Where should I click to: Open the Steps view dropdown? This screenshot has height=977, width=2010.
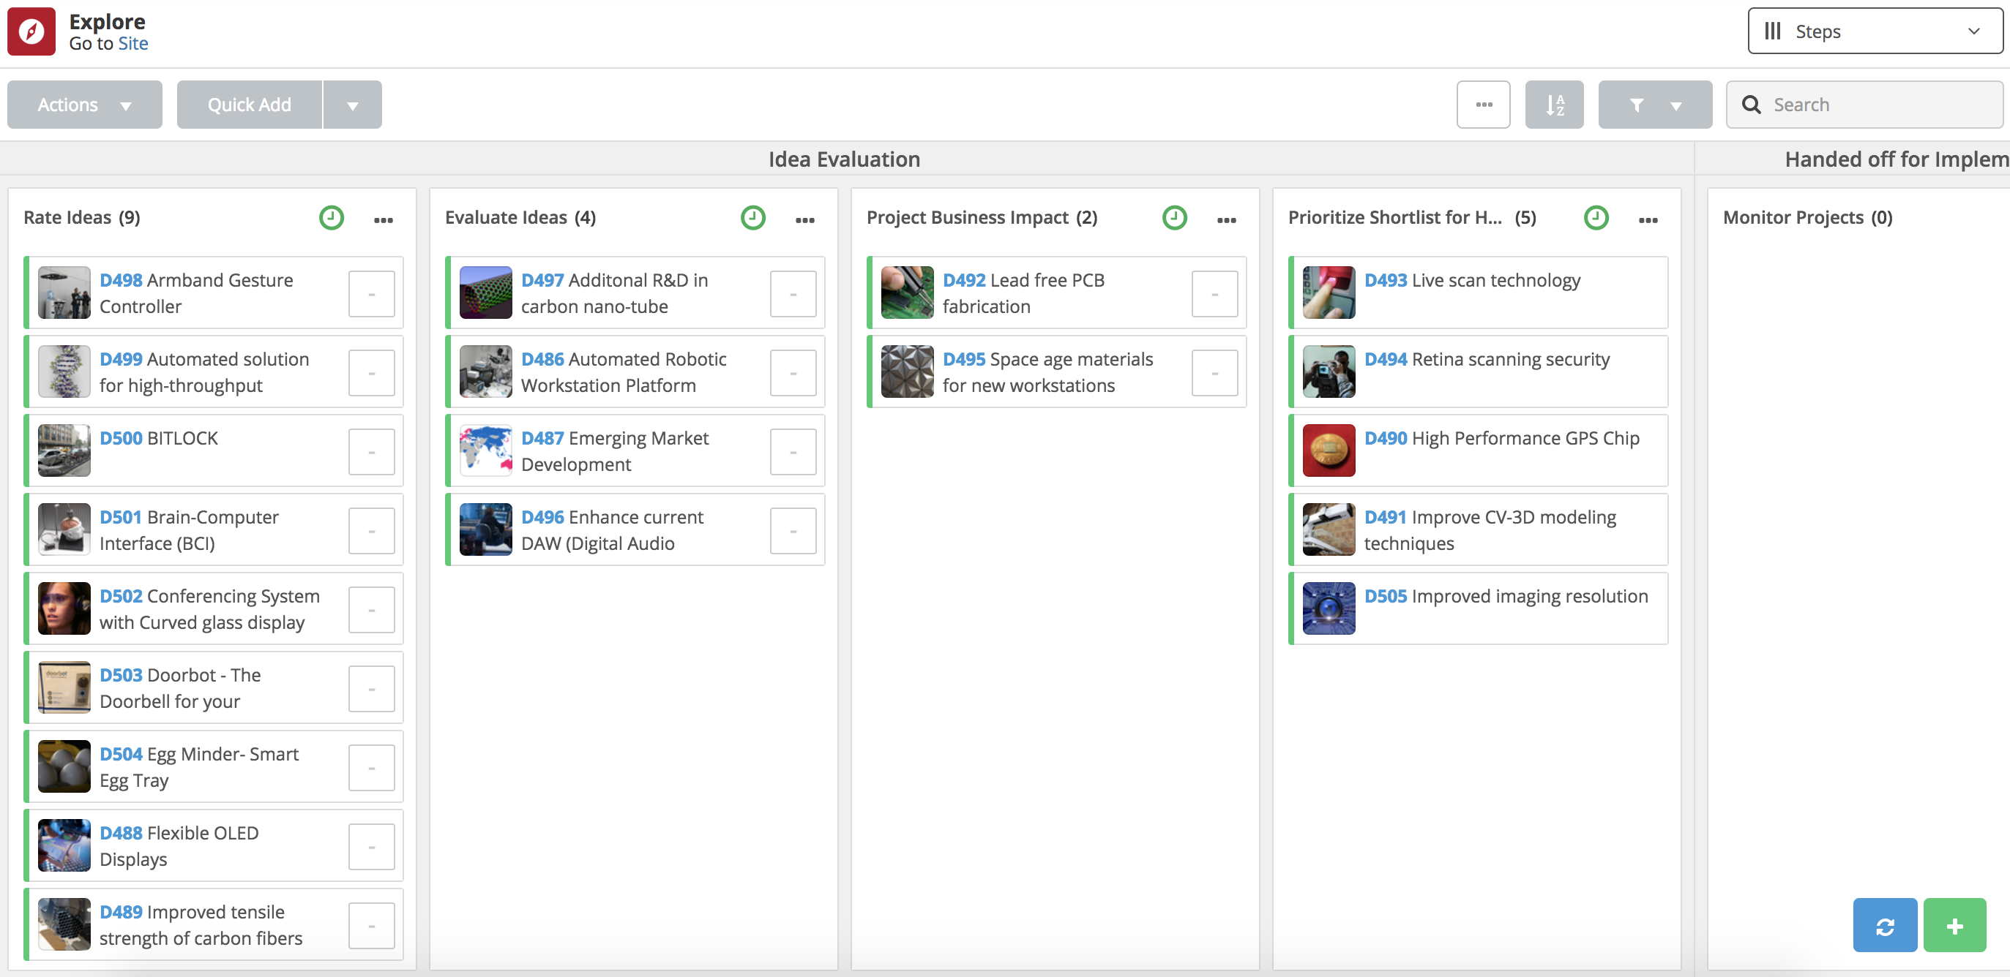1875,31
